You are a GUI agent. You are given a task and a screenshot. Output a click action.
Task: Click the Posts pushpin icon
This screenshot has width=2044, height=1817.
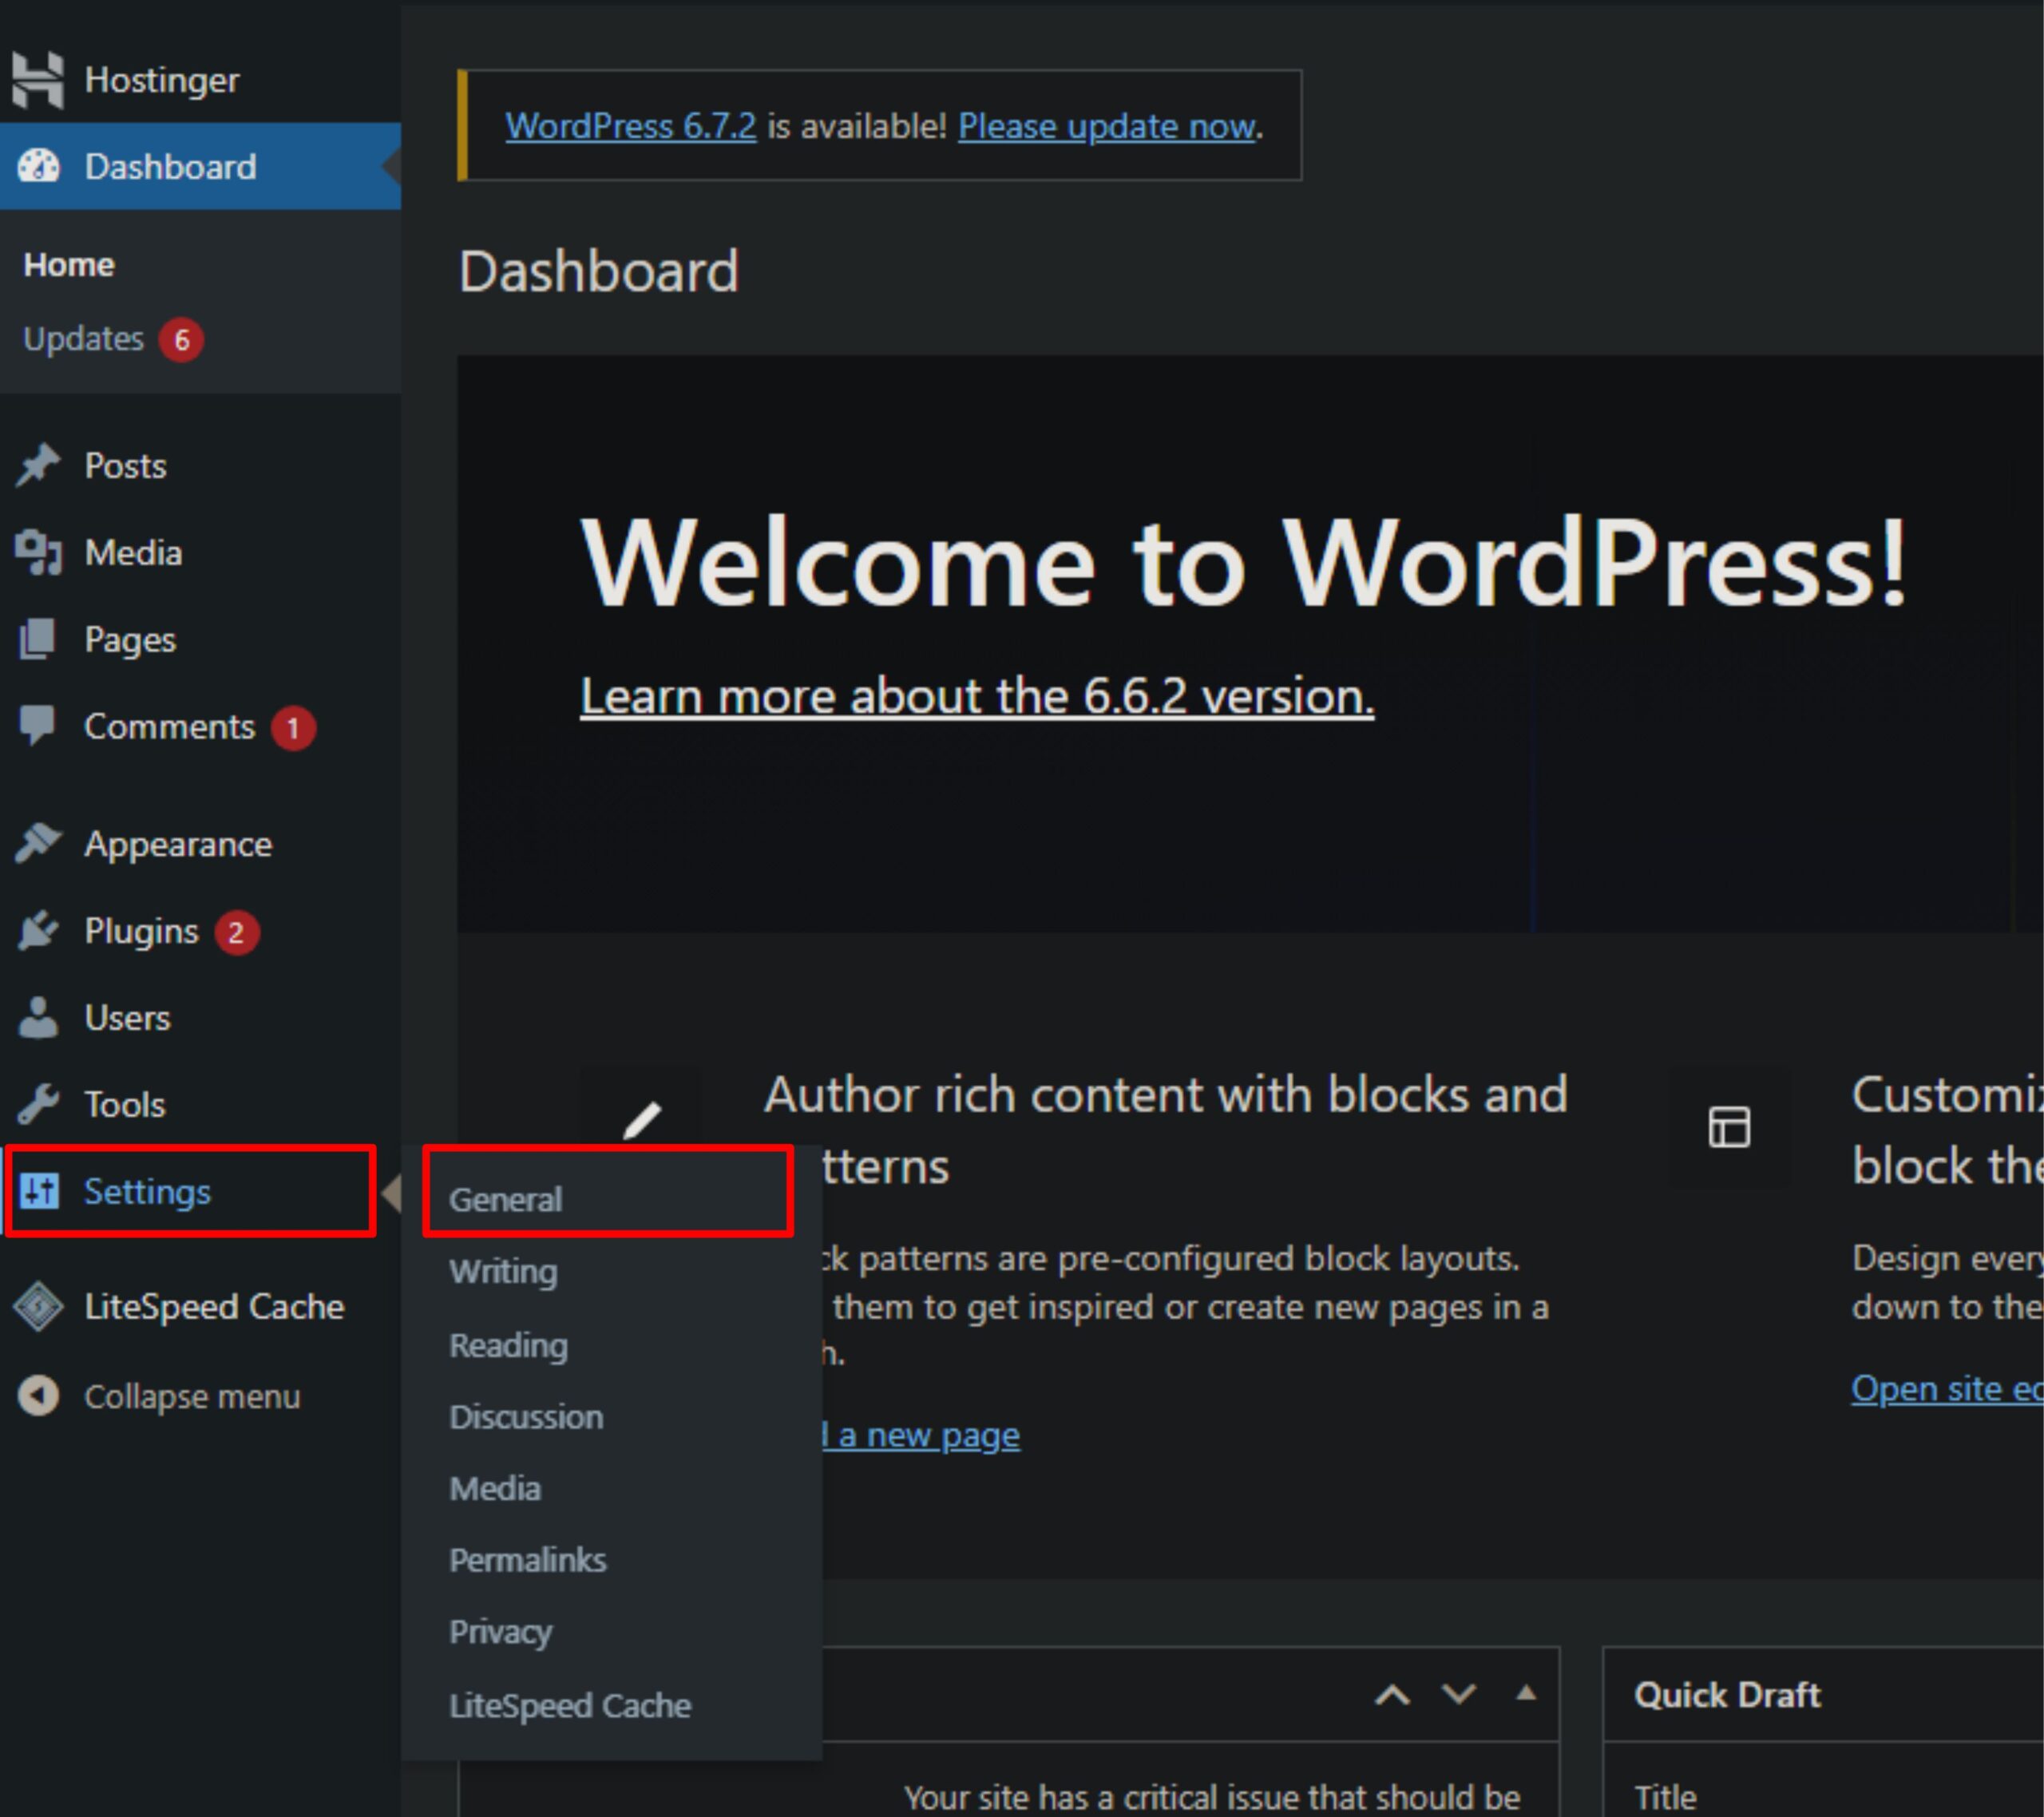coord(39,465)
